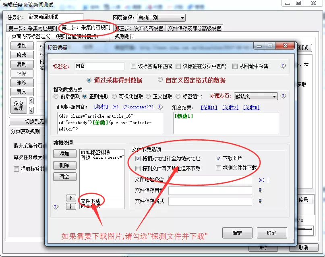The image size is (325, 257).
Task: Enable 探测文件并下载 checkbox
Action: pyautogui.click(x=219, y=168)
